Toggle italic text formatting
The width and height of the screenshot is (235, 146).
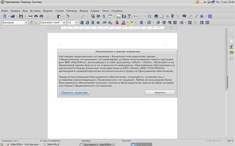pyautogui.click(x=87, y=22)
